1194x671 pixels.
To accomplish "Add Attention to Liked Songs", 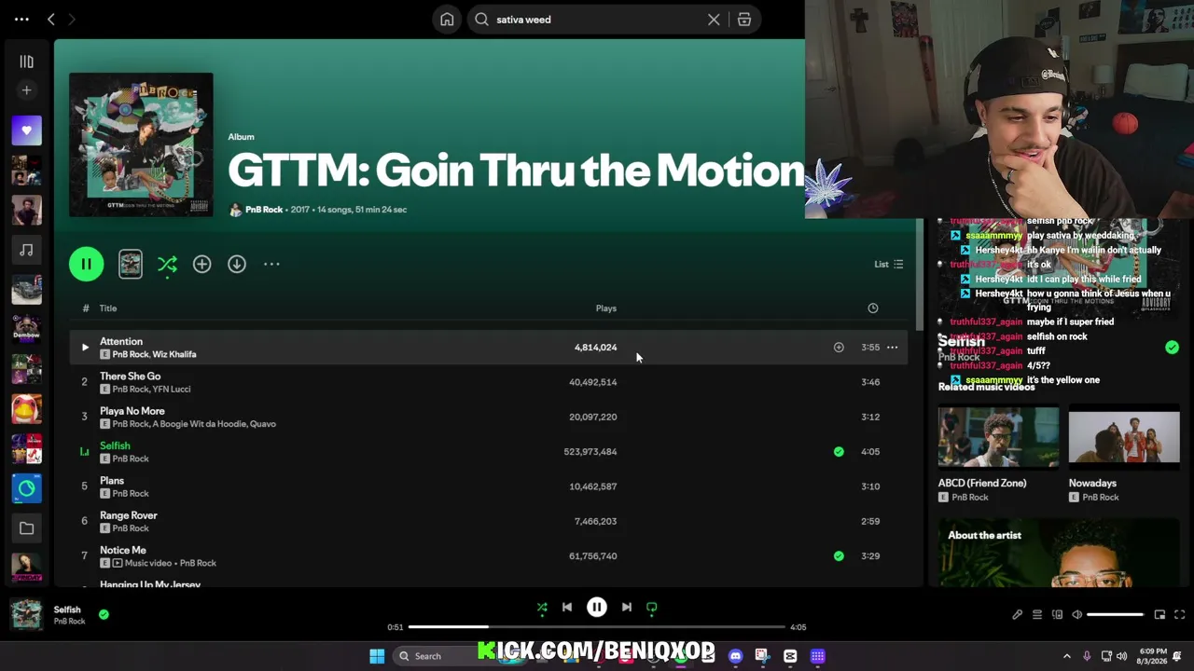I will pos(839,348).
